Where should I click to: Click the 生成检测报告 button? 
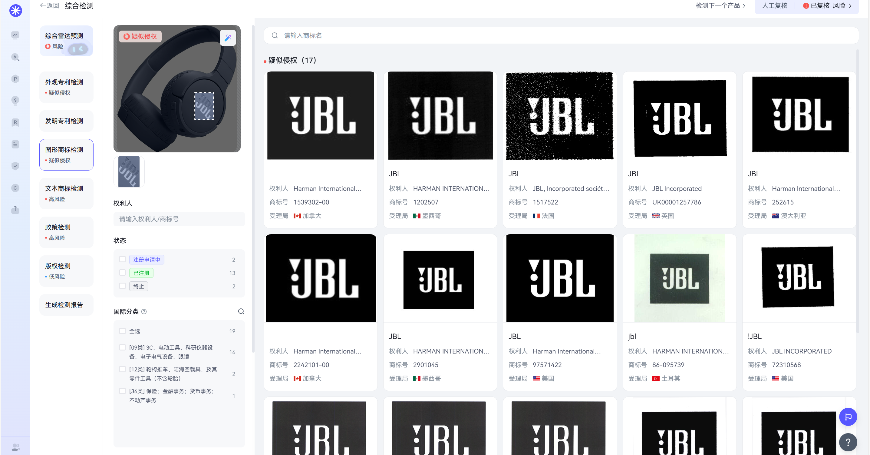(x=66, y=304)
